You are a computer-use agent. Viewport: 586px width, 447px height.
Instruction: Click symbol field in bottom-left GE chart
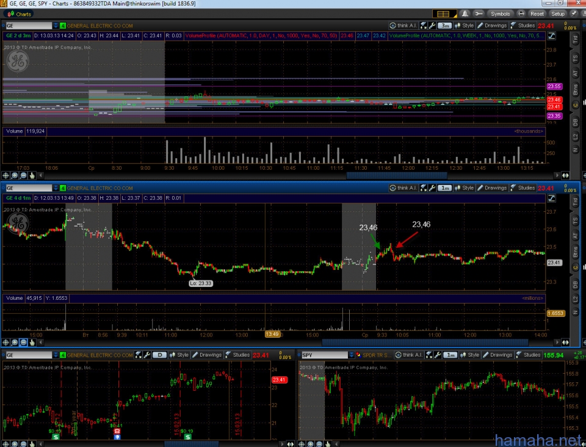(29, 355)
